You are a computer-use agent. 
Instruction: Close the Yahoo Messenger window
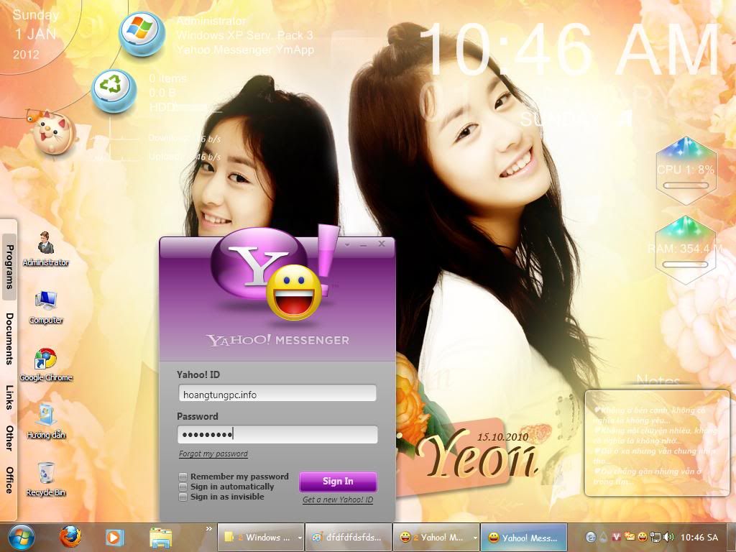pos(382,244)
